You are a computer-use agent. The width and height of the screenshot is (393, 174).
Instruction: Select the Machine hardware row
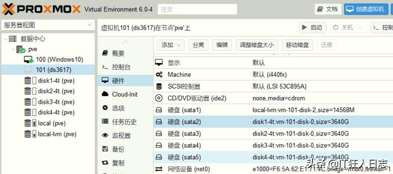point(273,74)
